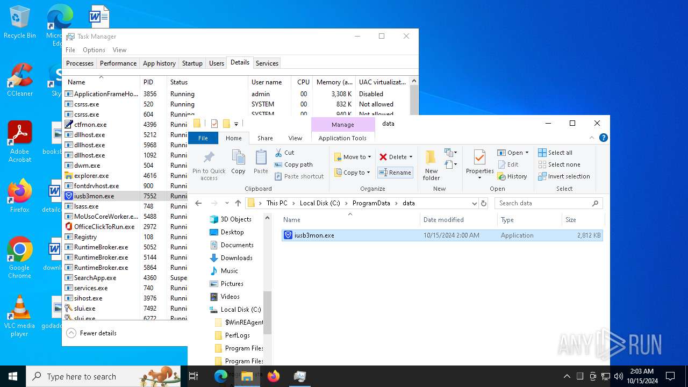Open recent locations dropdown arrow
Viewport: 688px width, 387px height.
[226, 204]
